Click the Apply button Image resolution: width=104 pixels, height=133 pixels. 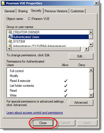tap(87, 123)
